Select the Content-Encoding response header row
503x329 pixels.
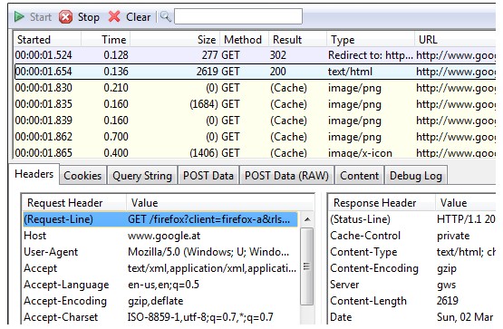point(412,268)
